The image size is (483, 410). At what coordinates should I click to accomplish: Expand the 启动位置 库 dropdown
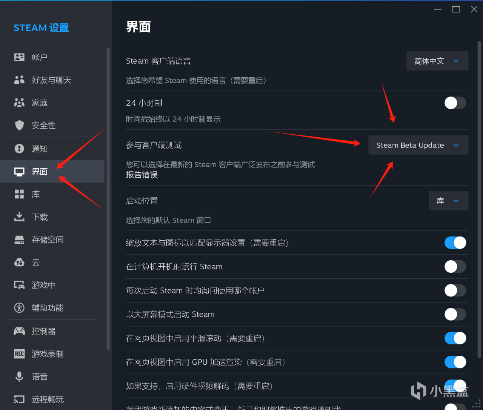coord(449,201)
